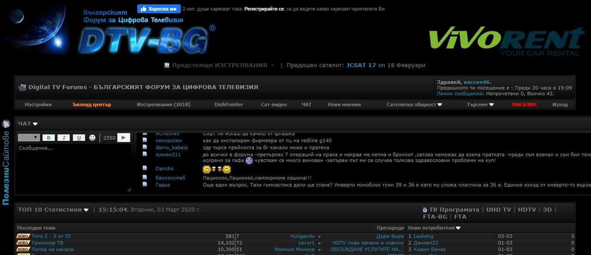The image size is (591, 255).
Task: Open chat user Гадьо
Action: (x=163, y=185)
